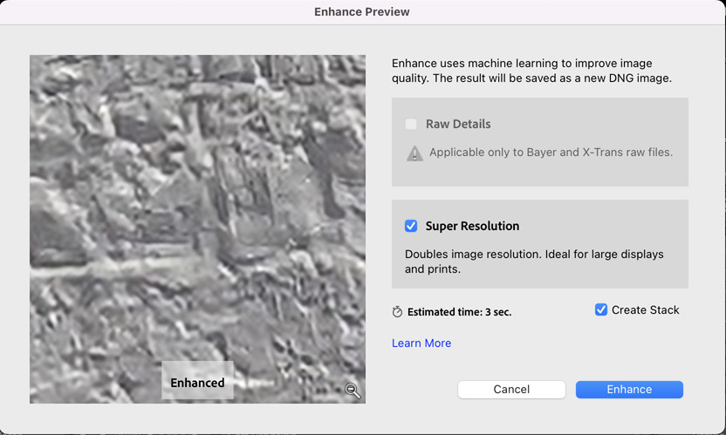The image size is (726, 435).
Task: Uncheck the Super Resolution checkbox
Action: coord(411,226)
